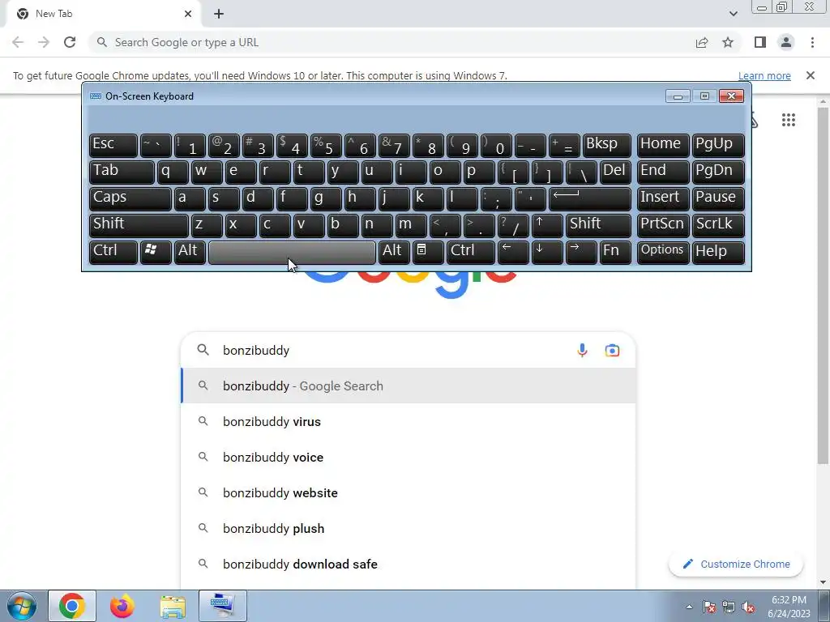Viewport: 830px width, 622px height.
Task: Click the Help key on keyboard
Action: pos(718,253)
